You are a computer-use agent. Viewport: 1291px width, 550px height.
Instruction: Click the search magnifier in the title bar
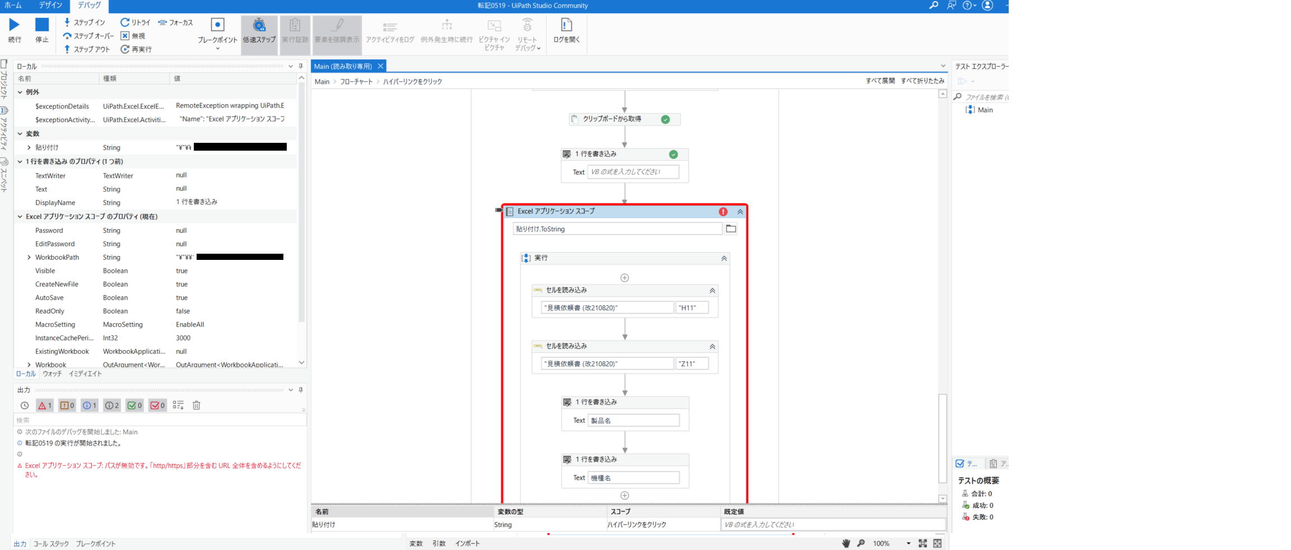click(x=934, y=6)
